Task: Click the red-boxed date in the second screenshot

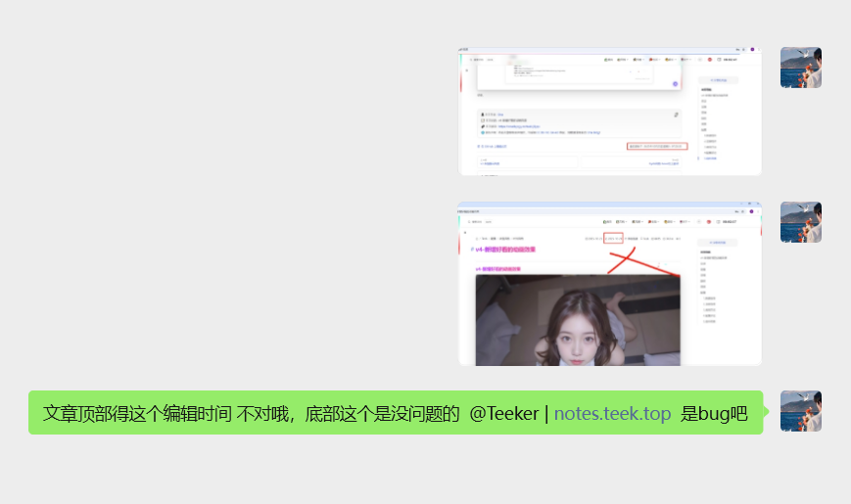Action: click(x=615, y=238)
